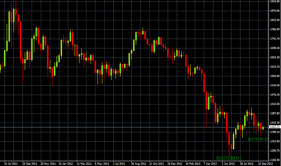Click the 28 Jul 2013 date label
This screenshot has height=166, width=281.
click(x=246, y=163)
